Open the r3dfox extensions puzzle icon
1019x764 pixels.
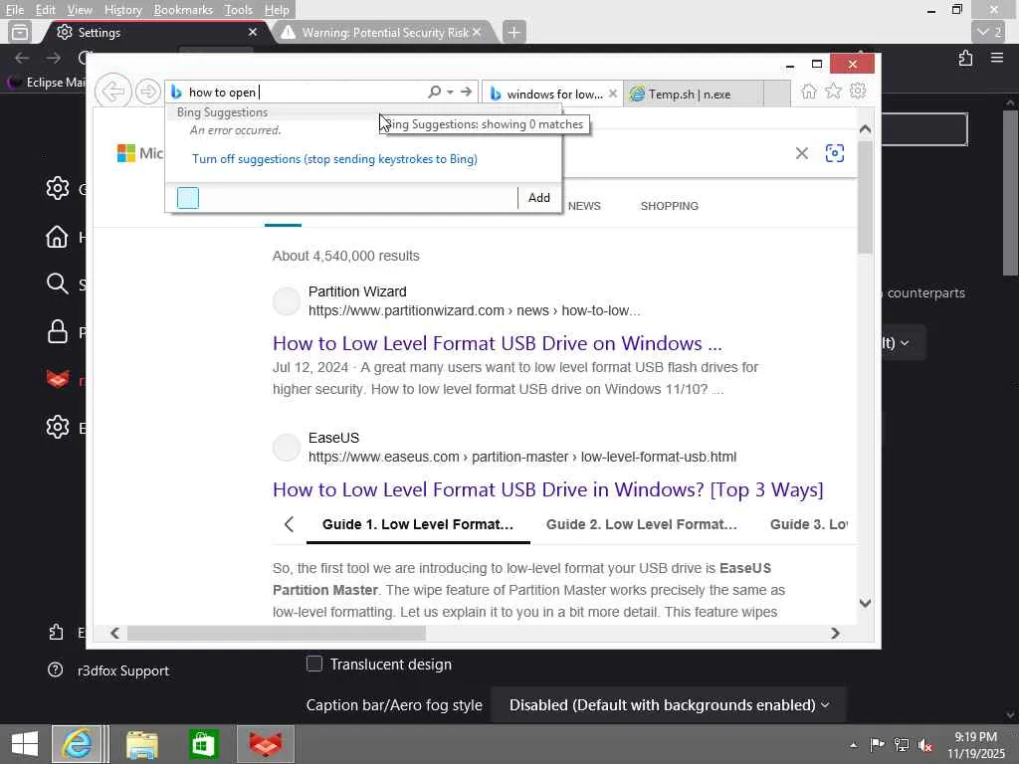point(965,58)
